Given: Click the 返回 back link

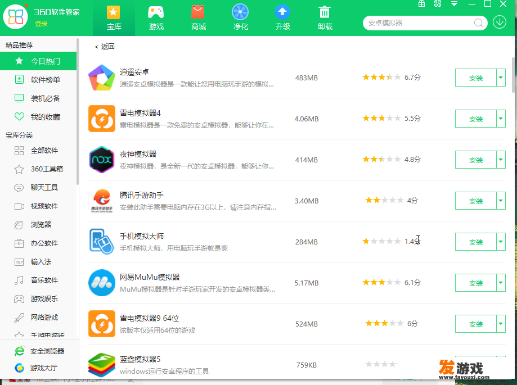Looking at the screenshot, I should 105,47.
